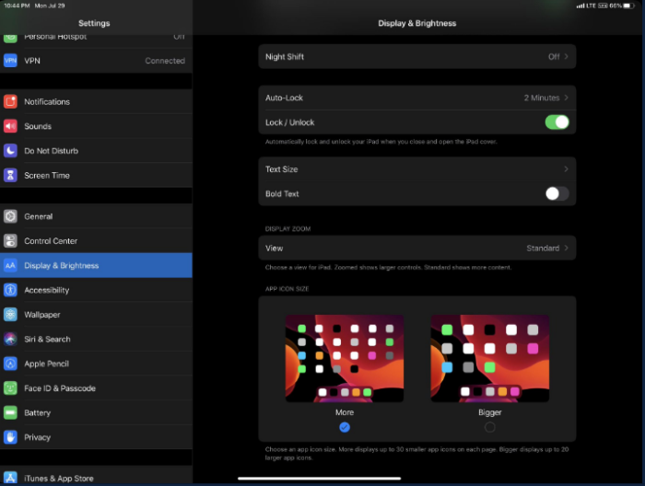Tap the green Battery icon

pos(10,412)
